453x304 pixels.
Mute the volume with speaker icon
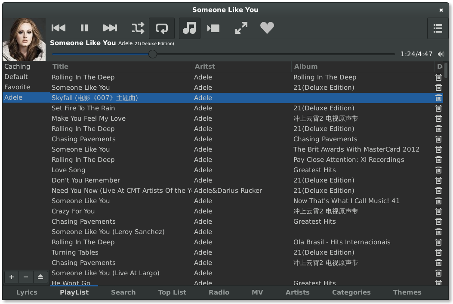[x=441, y=54]
